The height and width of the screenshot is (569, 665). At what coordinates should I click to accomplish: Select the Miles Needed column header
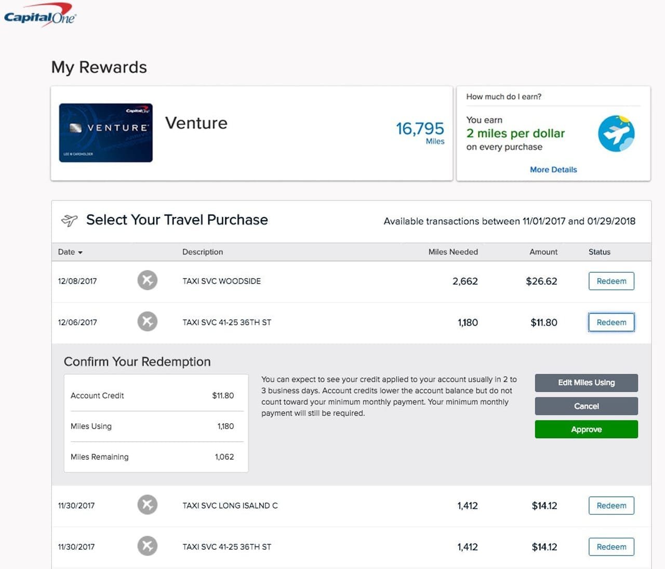[x=453, y=252]
